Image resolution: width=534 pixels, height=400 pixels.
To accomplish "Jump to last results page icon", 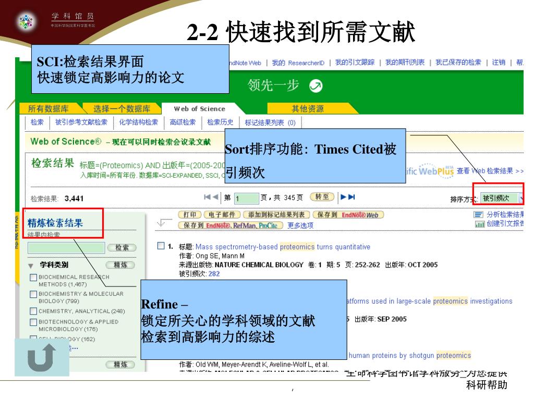I will click(352, 197).
